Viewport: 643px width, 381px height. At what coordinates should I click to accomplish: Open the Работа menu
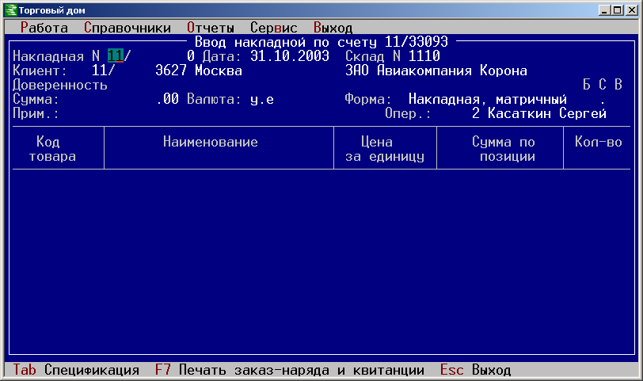(x=44, y=28)
